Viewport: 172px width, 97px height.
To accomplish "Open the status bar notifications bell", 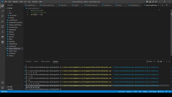I will 170,92.
